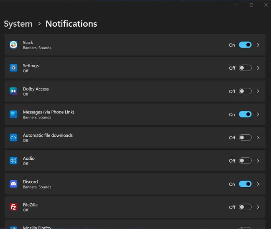271x229 pixels.
Task: Click the Settings row label text
Action: point(31,66)
